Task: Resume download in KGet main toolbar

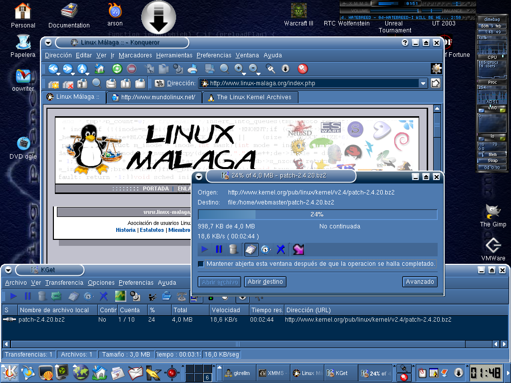Action: pos(13,296)
